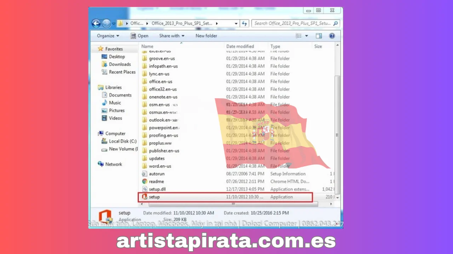
Task: Select the proplus.ww folder icon
Action: (x=144, y=143)
